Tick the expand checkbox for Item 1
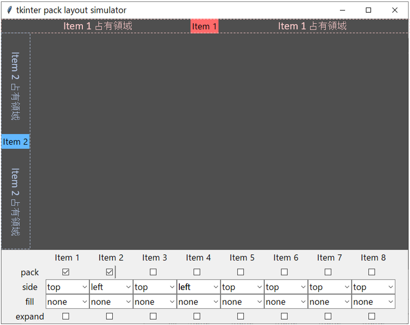 point(66,316)
